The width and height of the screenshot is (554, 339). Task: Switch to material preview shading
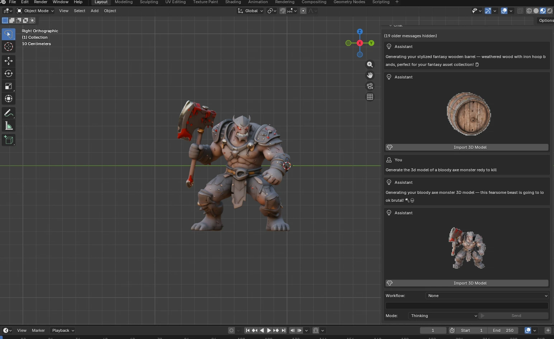point(543,11)
